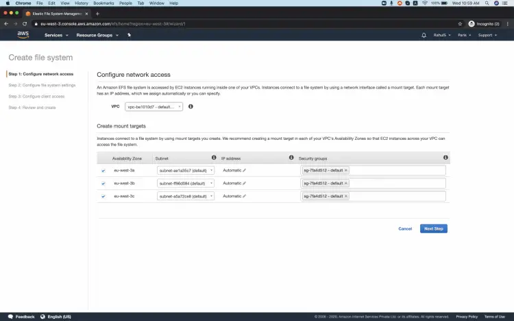Open the Bookmarks menu
Viewport: 514px width, 321px height.
click(x=103, y=3)
